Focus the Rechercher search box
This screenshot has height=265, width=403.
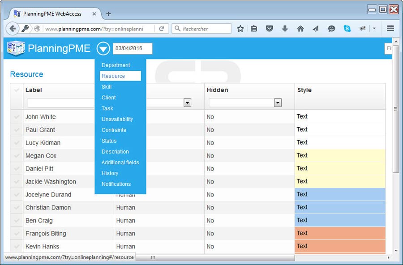[201, 29]
